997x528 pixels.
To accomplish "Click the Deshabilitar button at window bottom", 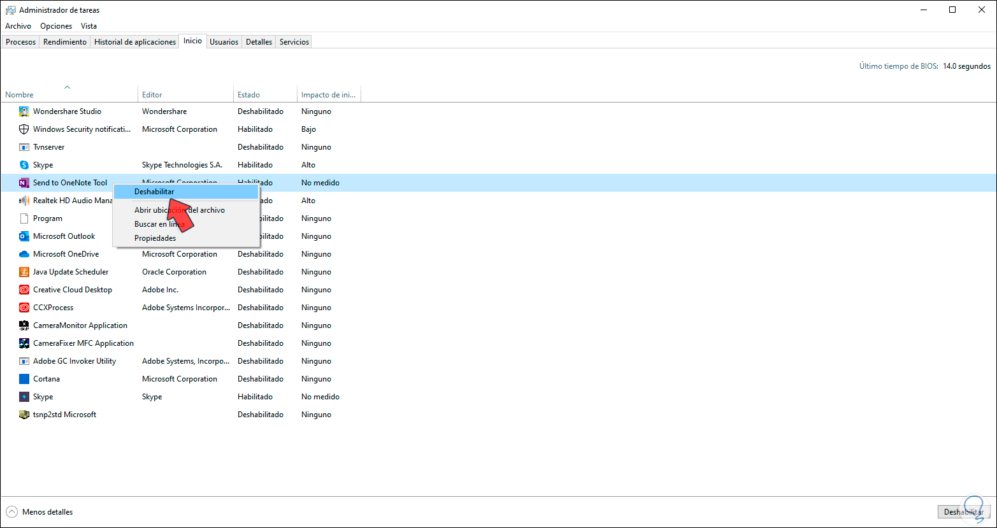I will [x=964, y=512].
